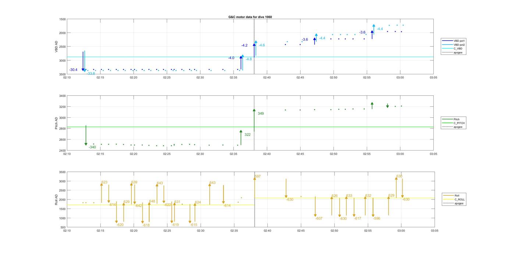Select the 'Roll AD' y-axis label

(x=56, y=200)
